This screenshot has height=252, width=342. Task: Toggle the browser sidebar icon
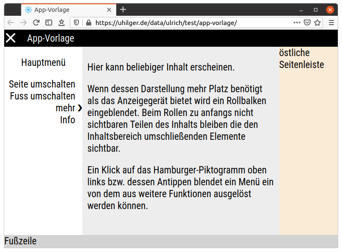pyautogui.click(x=49, y=23)
